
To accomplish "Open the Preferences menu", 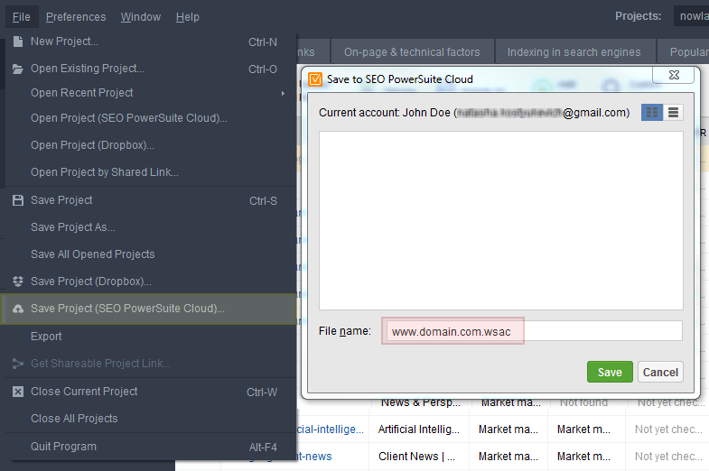I will (76, 17).
